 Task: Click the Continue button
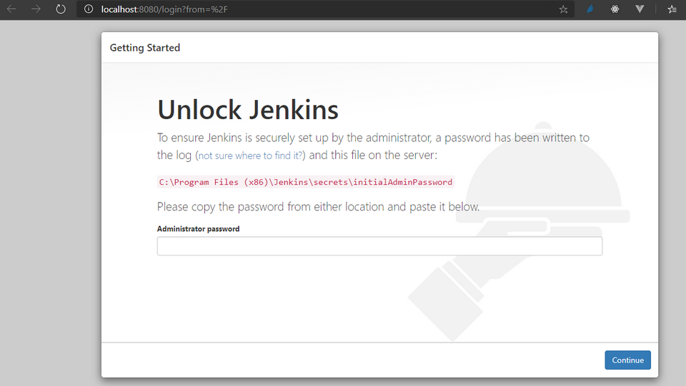click(628, 360)
